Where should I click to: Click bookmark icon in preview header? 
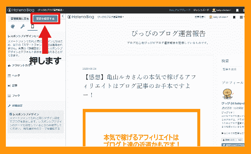(234, 17)
